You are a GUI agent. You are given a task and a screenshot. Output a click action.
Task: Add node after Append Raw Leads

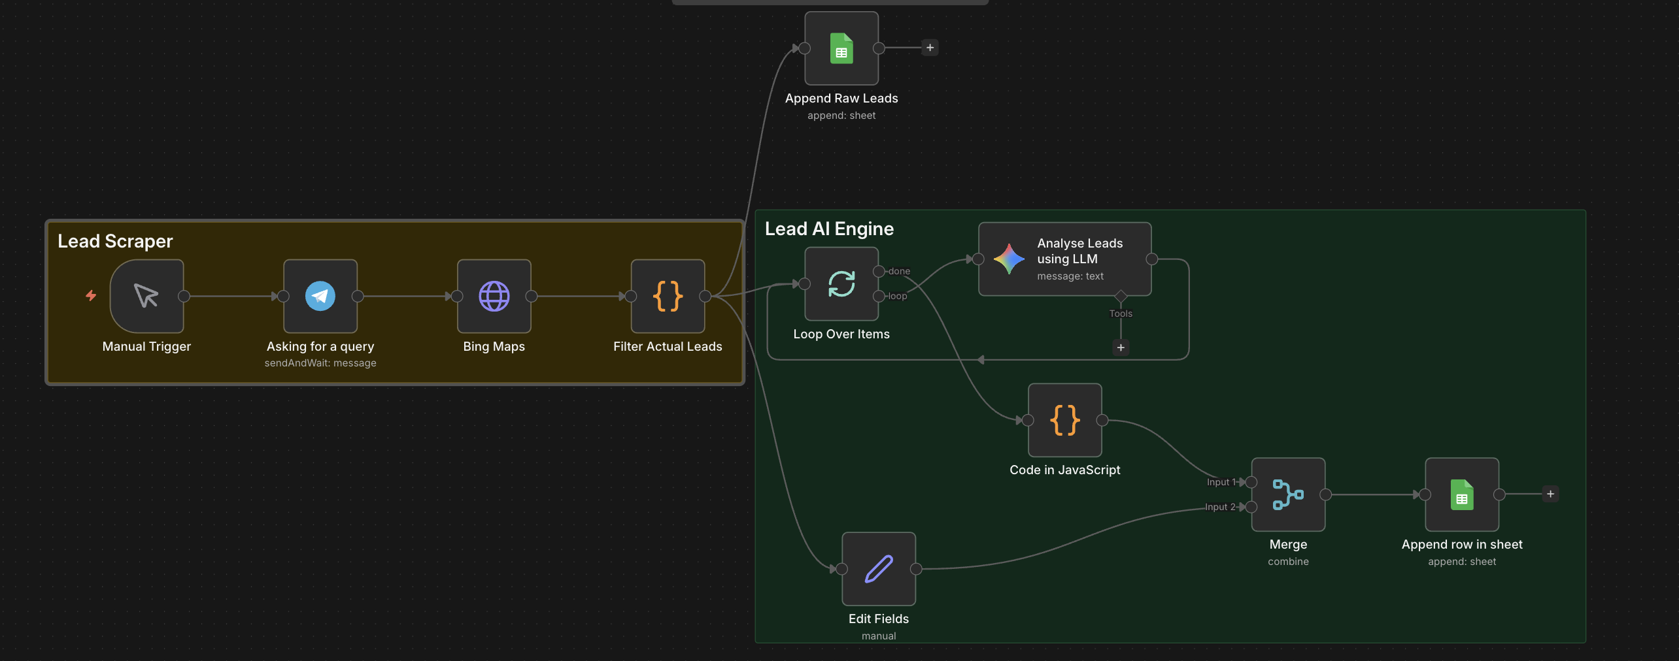pyautogui.click(x=930, y=48)
